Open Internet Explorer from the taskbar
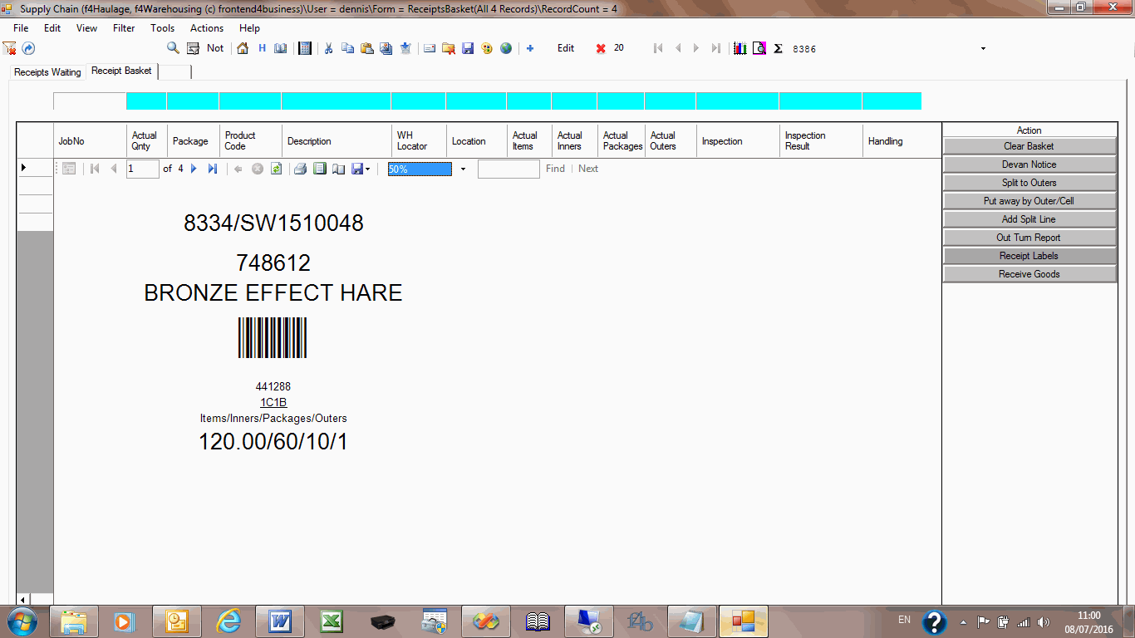Screen dimensions: 1135x638 [x=228, y=621]
